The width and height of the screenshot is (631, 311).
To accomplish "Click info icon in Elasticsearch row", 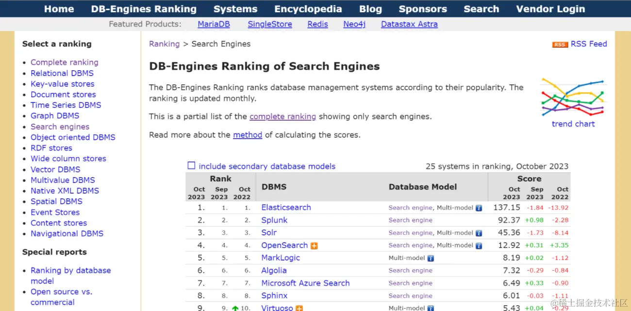I will tap(479, 208).
